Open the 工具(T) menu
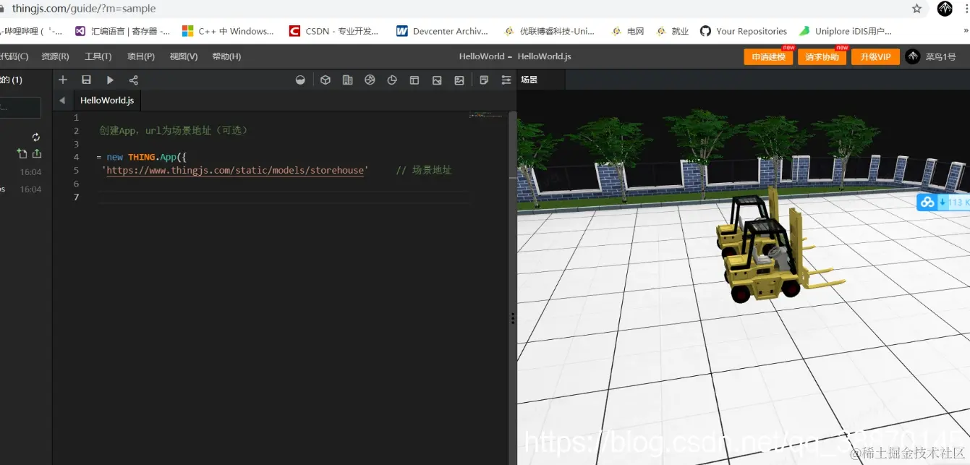 click(x=98, y=56)
